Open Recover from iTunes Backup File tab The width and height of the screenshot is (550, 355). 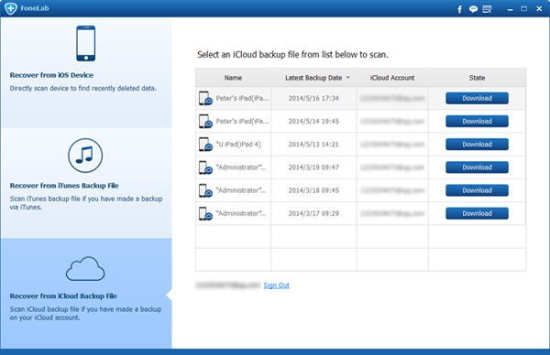pos(86,183)
